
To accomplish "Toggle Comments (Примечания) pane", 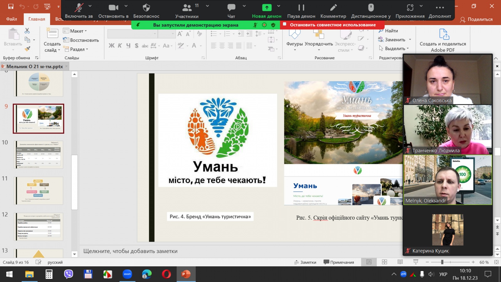I will (339, 262).
